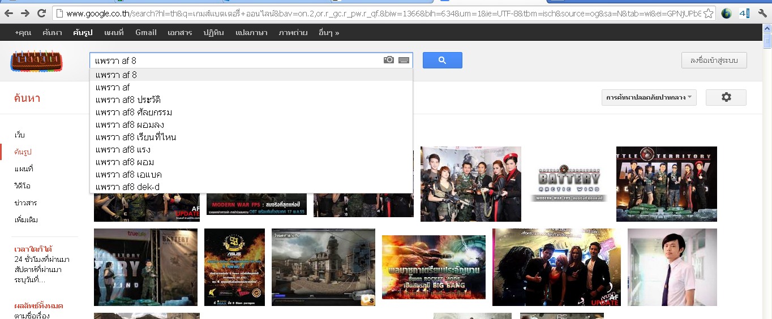
Task: Search by image using the camera icon
Action: (389, 60)
